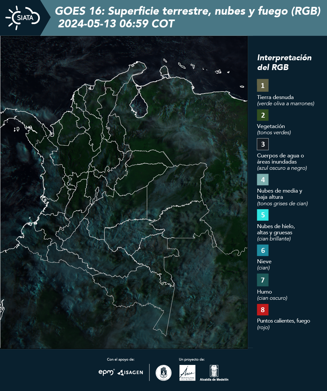The width and height of the screenshot is (327, 391).
Task: Select legend swatch 2 Vegetación
Action: pos(263,115)
